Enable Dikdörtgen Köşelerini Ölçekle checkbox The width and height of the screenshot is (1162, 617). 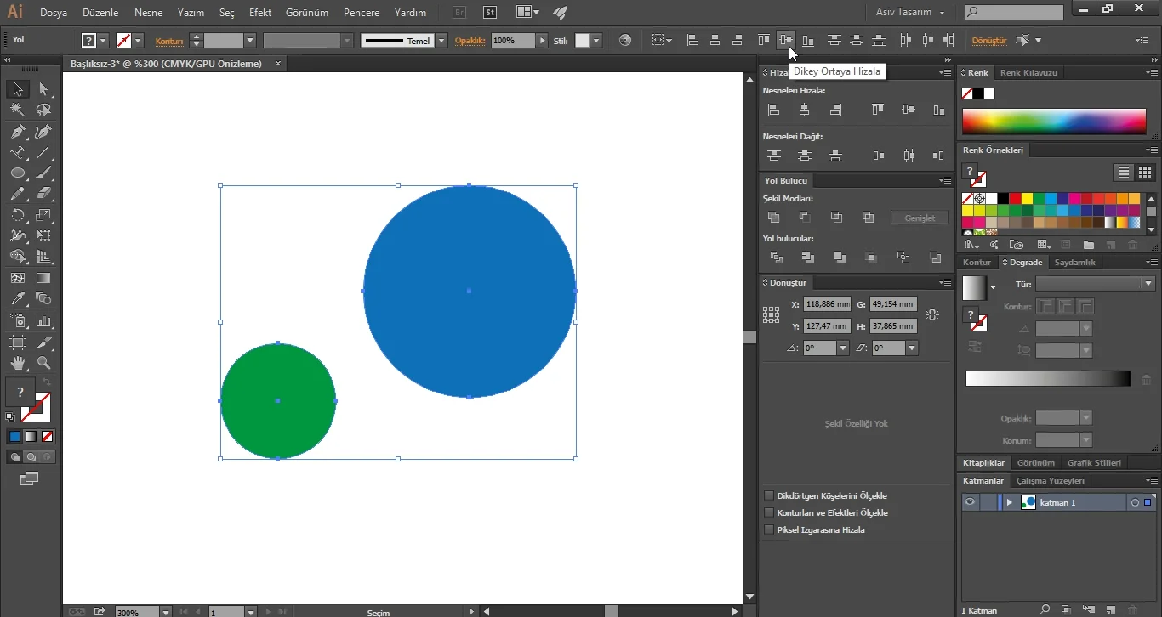(x=769, y=495)
